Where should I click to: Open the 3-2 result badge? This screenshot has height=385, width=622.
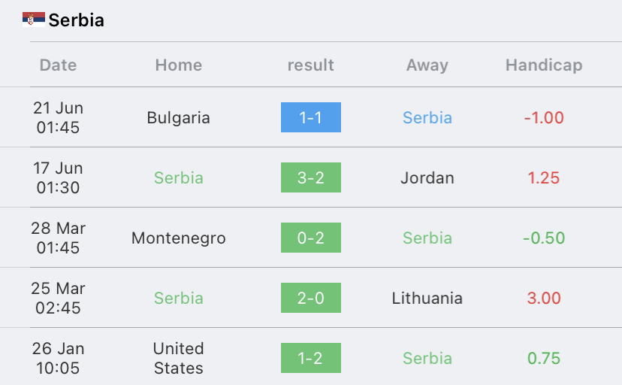[x=310, y=177]
